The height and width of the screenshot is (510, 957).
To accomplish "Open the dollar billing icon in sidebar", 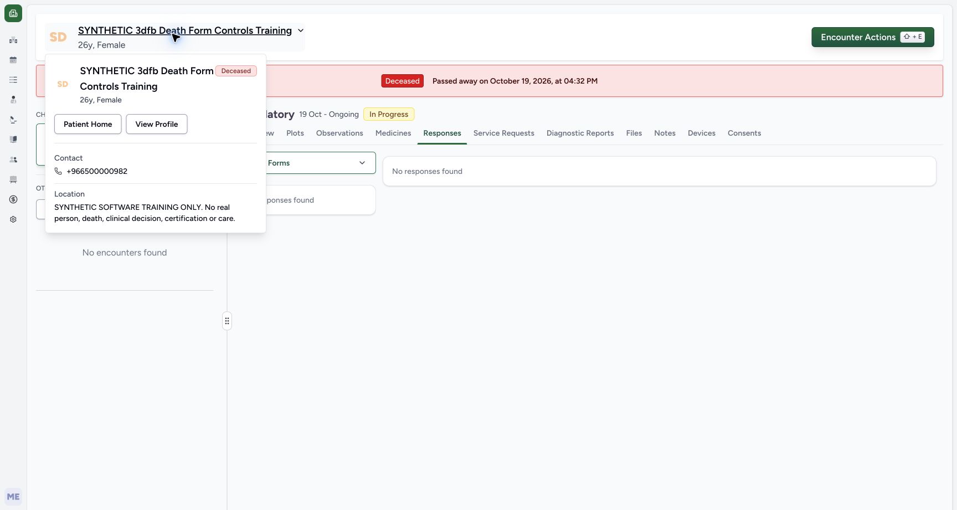I will (x=13, y=199).
